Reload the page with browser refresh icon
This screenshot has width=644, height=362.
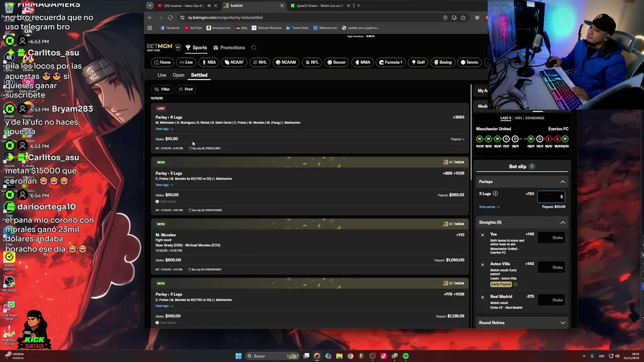tap(170, 18)
